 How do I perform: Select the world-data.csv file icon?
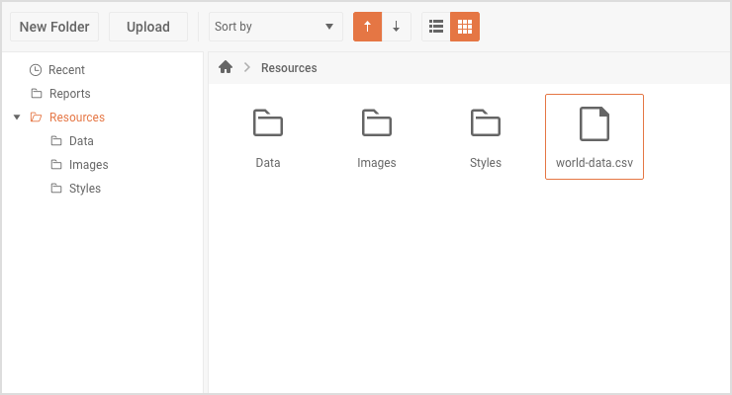[x=595, y=123]
